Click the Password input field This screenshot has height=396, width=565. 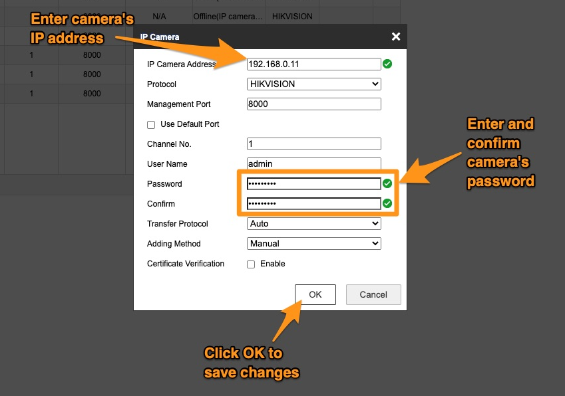click(x=313, y=184)
